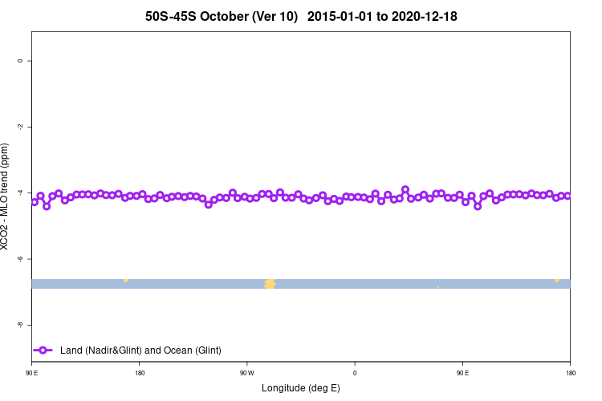This screenshot has height=401, width=602.
Task: Click the x-axis tick label 0
Action: tap(355, 373)
